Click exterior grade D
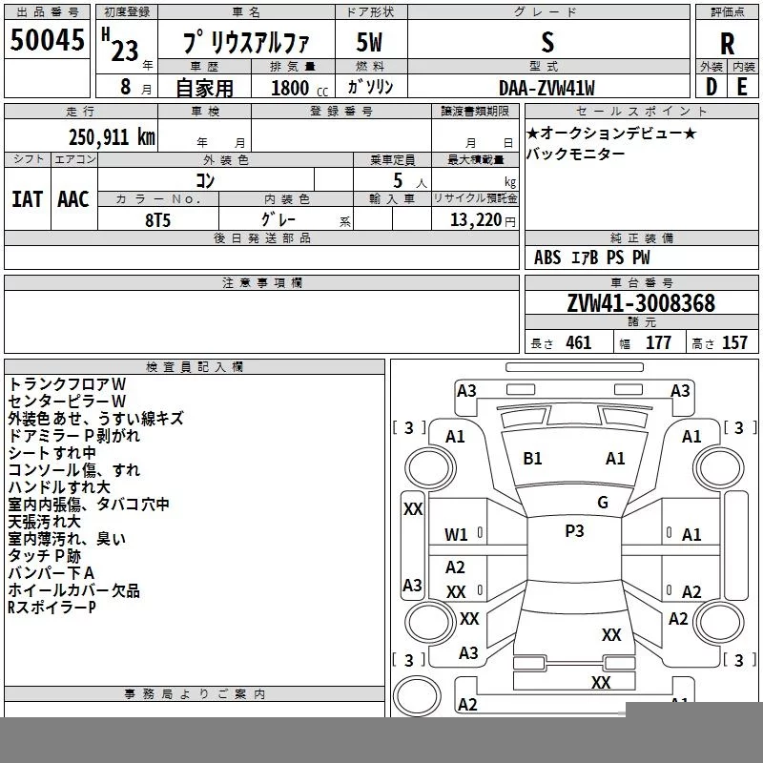Screen dimensions: 763x763 click(x=711, y=87)
